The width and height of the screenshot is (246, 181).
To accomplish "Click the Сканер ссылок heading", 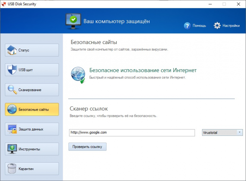I will [89, 109].
